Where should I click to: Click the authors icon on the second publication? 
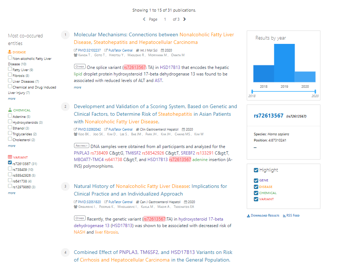tap(75, 134)
